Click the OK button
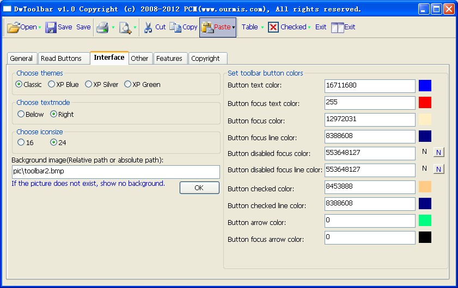The width and height of the screenshot is (458, 288). (199, 187)
